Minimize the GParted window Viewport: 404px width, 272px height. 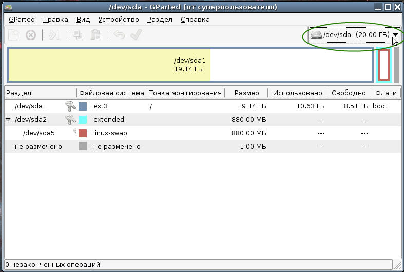[378, 7]
